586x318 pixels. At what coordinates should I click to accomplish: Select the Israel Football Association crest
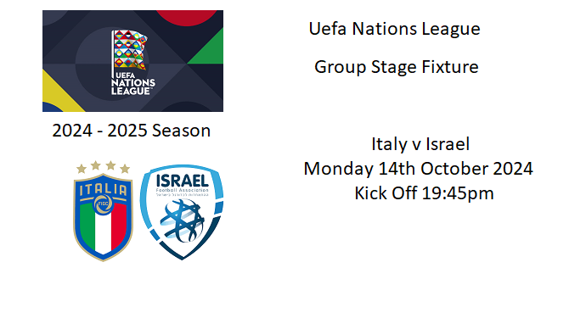pyautogui.click(x=182, y=212)
